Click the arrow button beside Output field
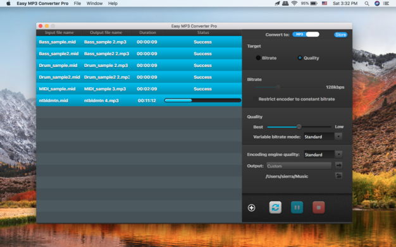Viewport: 396px width, 247px height. (338, 166)
